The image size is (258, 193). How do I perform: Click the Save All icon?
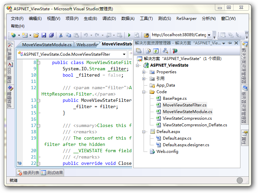[51, 35]
